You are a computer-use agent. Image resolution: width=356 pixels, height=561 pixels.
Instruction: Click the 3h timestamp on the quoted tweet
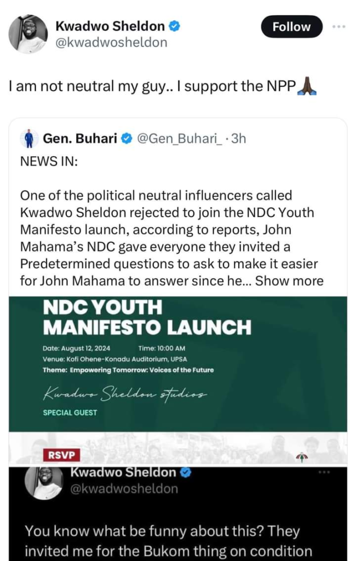point(239,139)
